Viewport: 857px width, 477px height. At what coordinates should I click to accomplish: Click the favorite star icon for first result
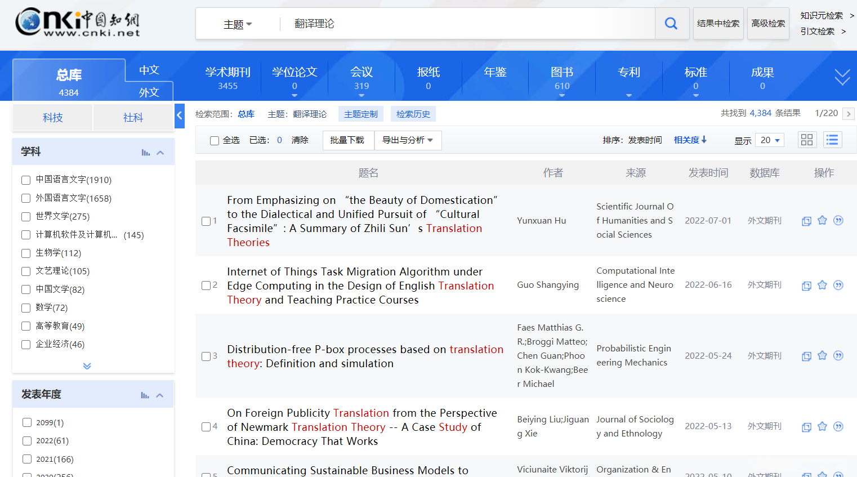pyautogui.click(x=822, y=220)
